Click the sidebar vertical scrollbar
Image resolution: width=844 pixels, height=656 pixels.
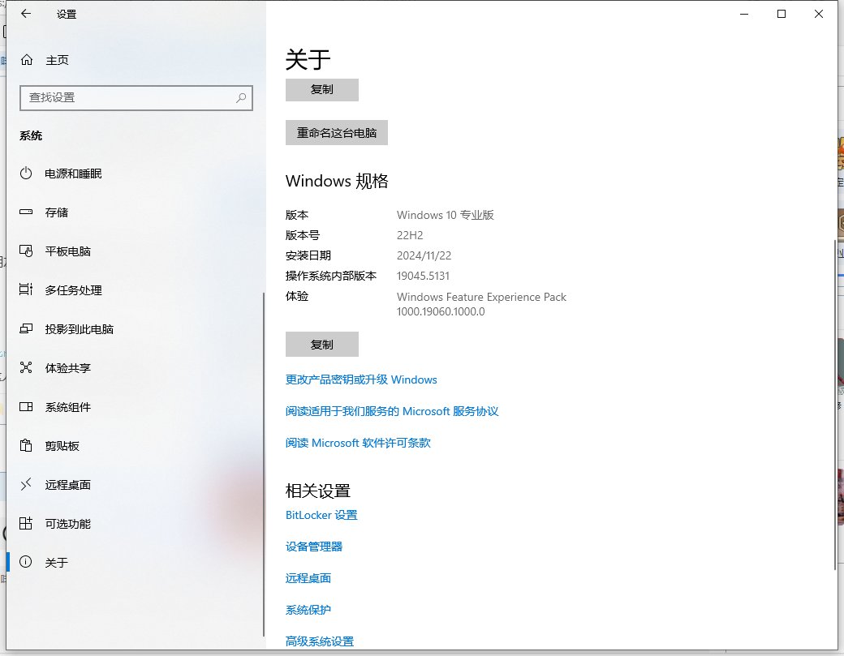click(264, 464)
